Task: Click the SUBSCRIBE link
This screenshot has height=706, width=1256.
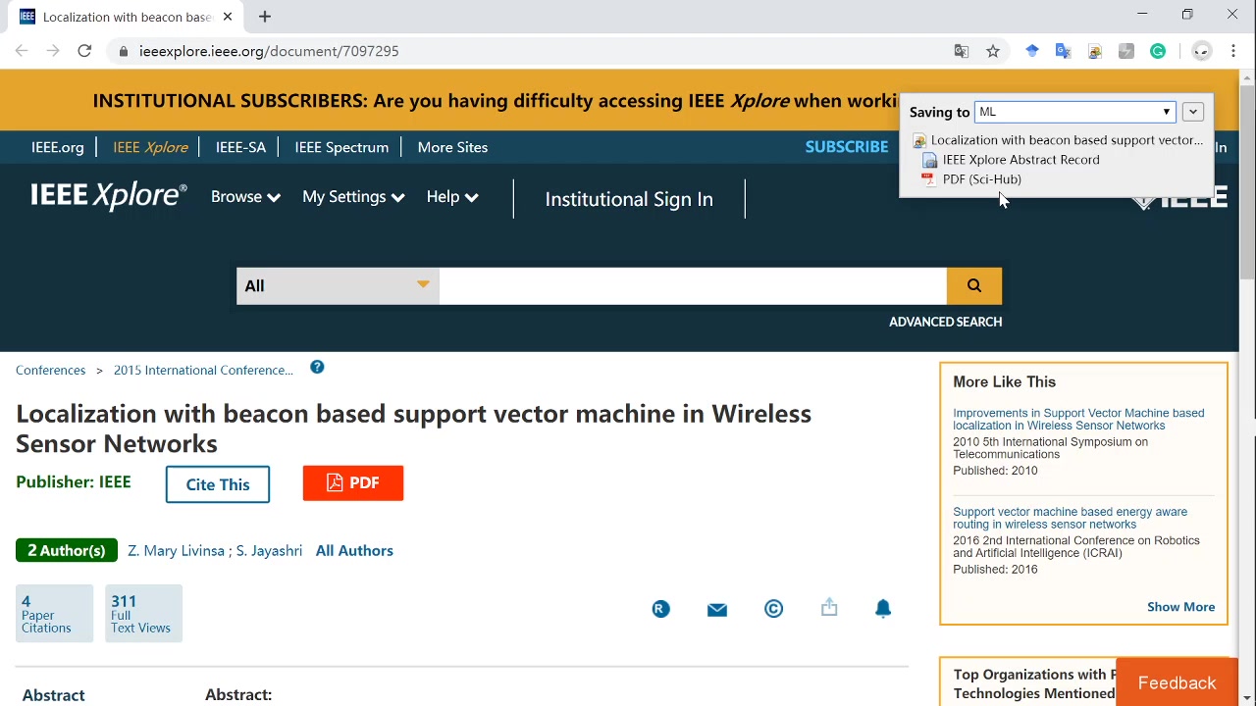Action: [847, 147]
